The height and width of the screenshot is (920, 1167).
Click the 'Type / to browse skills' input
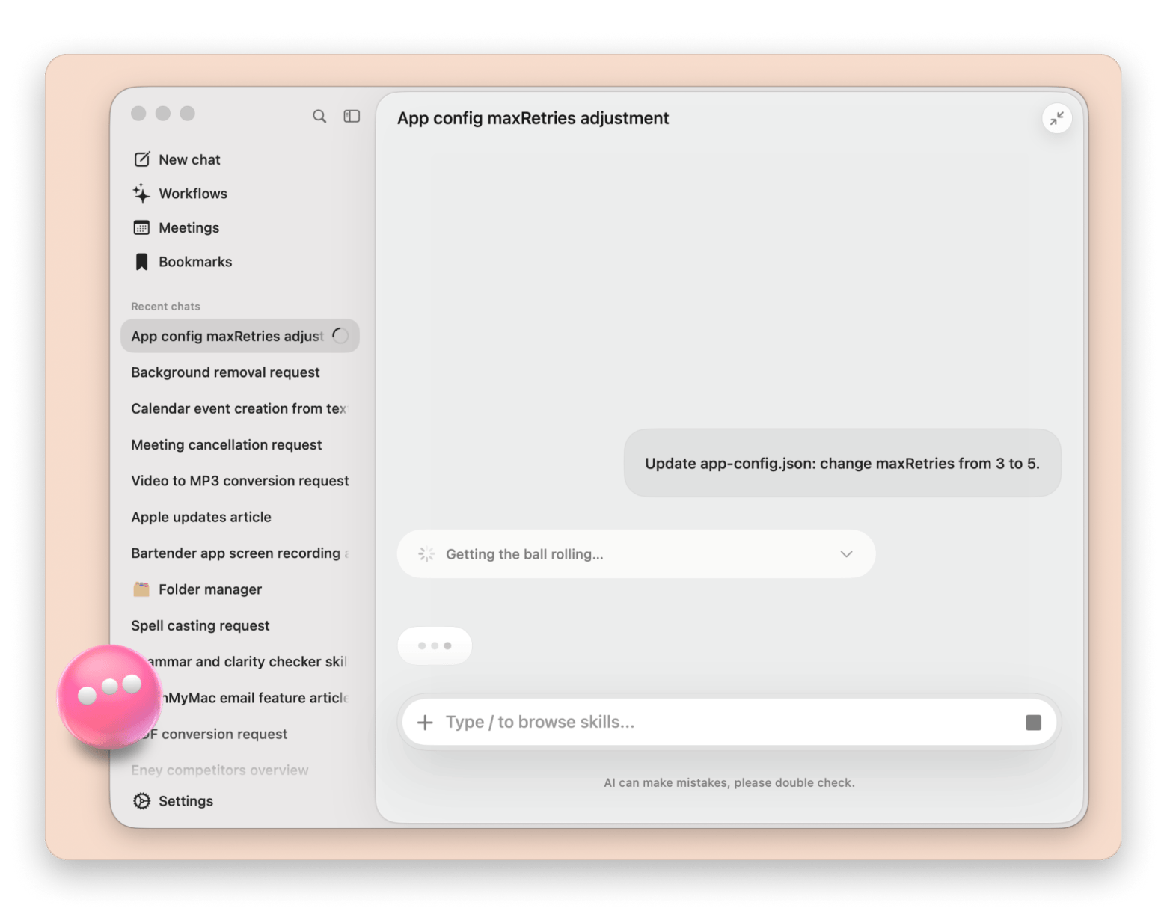pyautogui.click(x=729, y=722)
